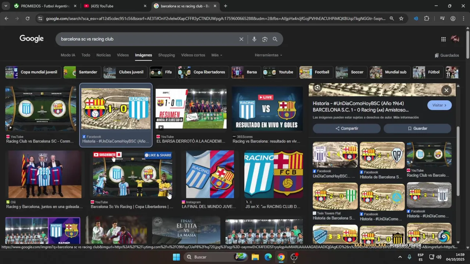
Task: Switch to the Videos tab
Action: (123, 55)
